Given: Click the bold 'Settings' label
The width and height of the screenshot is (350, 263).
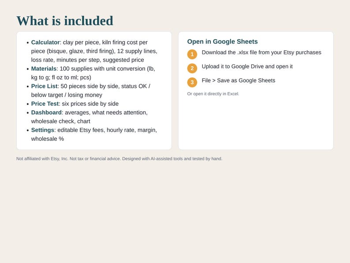Looking at the screenshot, I should click(x=43, y=130).
